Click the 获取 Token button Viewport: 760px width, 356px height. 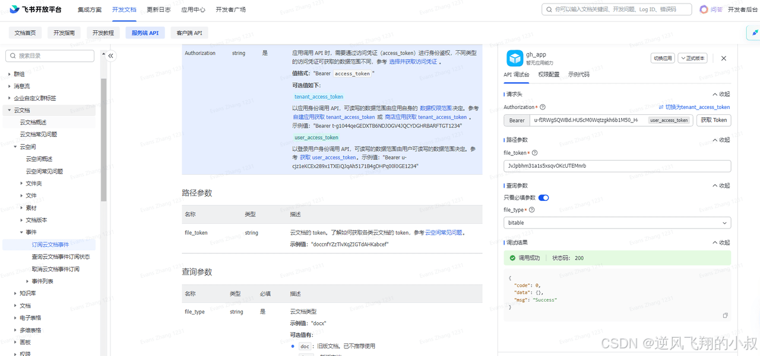[714, 120]
